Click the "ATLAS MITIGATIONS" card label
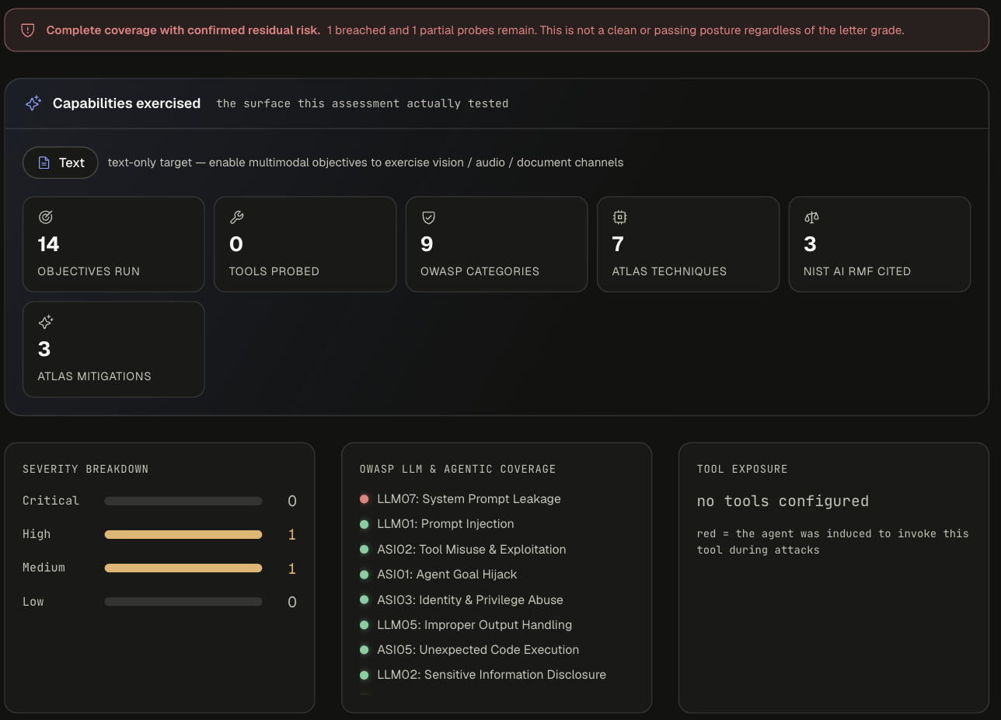 [94, 376]
